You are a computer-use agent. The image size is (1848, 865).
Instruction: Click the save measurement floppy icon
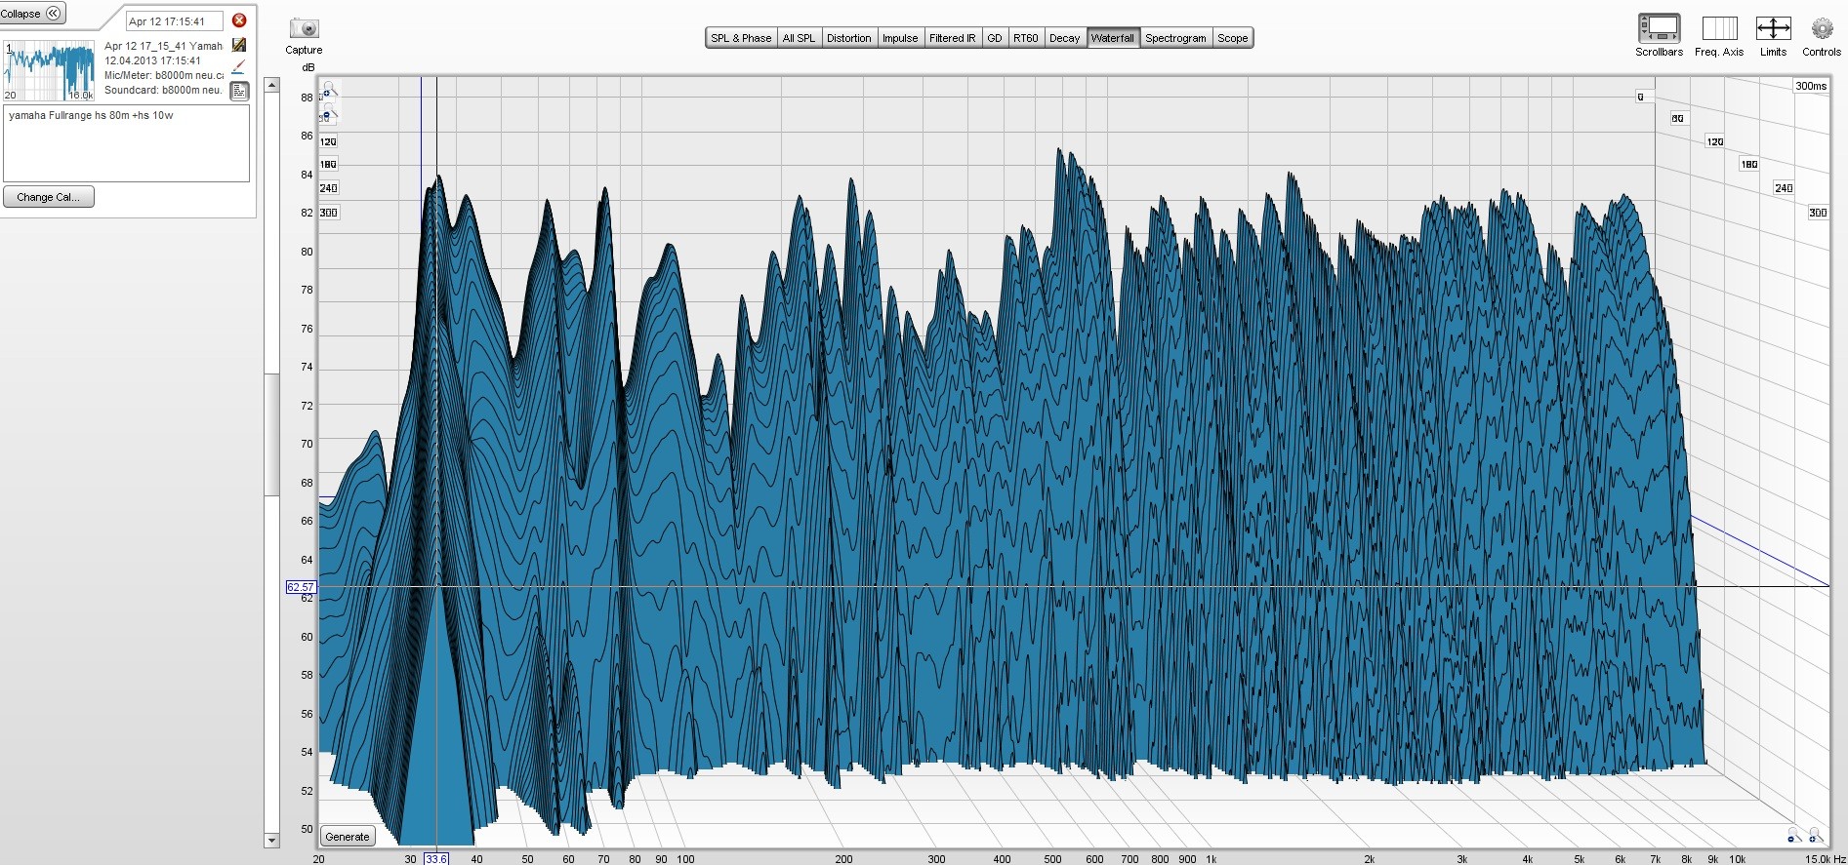(x=239, y=45)
